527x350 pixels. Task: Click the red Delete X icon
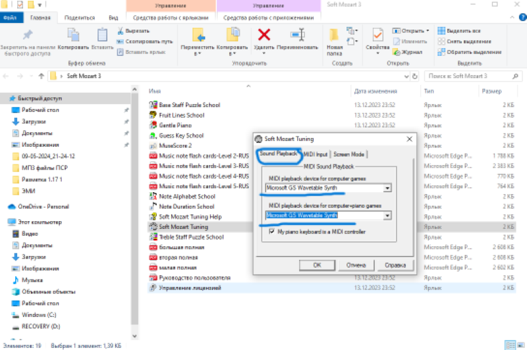(264, 35)
